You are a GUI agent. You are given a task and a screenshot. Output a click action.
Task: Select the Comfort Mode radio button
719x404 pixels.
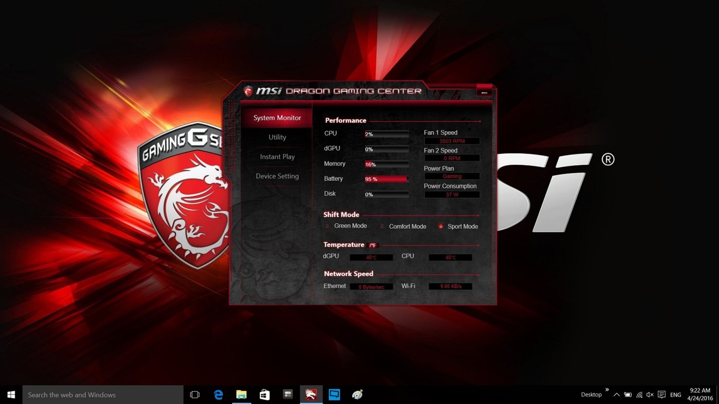(382, 226)
